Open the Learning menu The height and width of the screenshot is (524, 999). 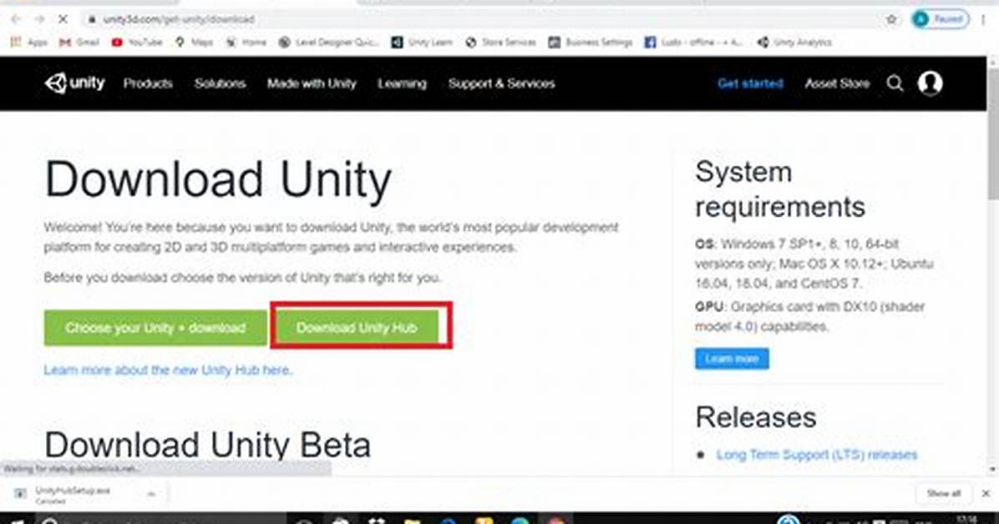pos(402,83)
